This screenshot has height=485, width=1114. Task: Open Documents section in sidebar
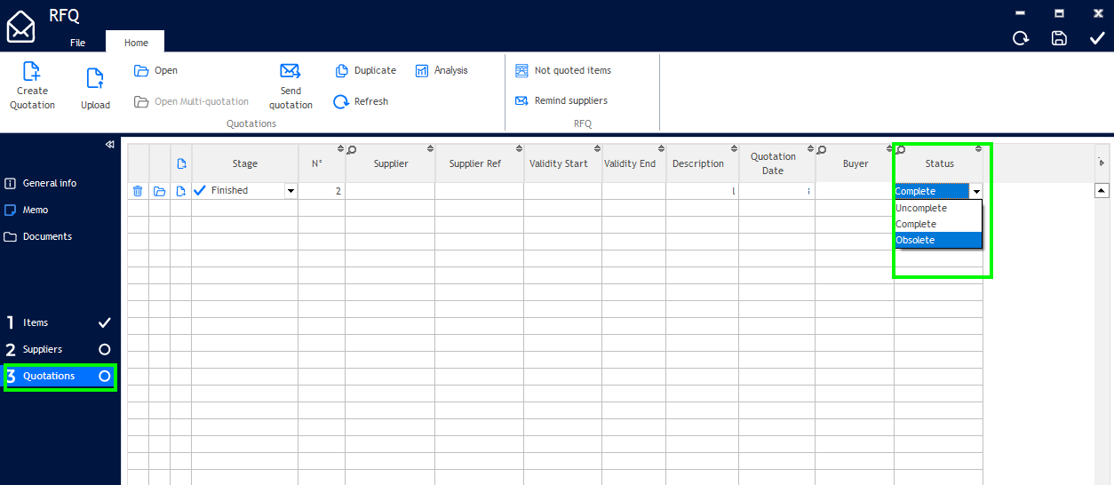[47, 237]
